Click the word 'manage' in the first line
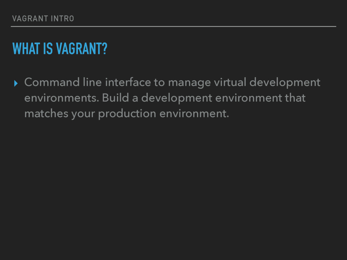 [x=189, y=84]
